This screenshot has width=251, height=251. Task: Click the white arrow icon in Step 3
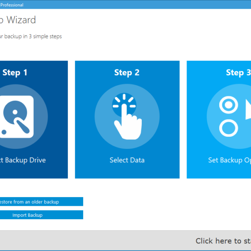click(x=248, y=110)
